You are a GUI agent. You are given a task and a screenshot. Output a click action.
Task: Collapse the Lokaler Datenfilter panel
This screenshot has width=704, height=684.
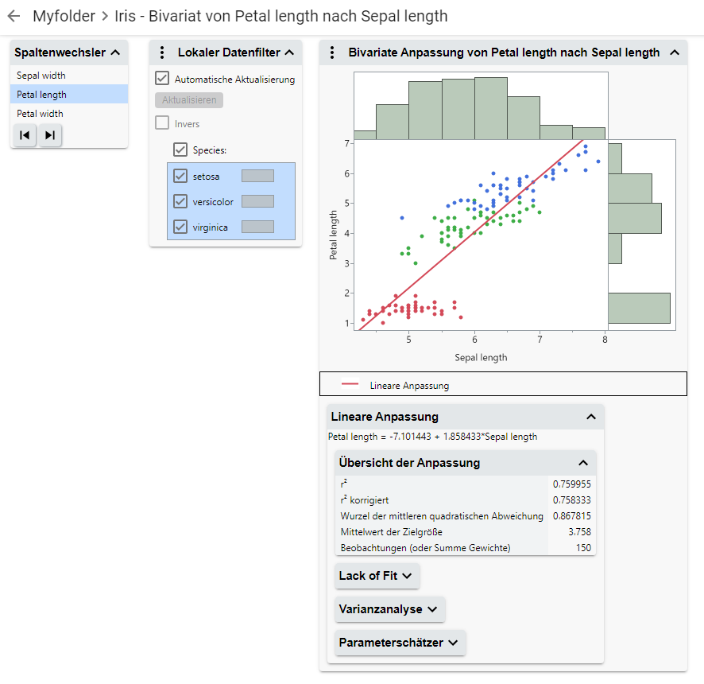pos(289,52)
